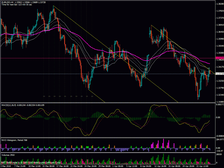
Task: Click the 'Time for next bar' countdown text
Action: [17, 5]
